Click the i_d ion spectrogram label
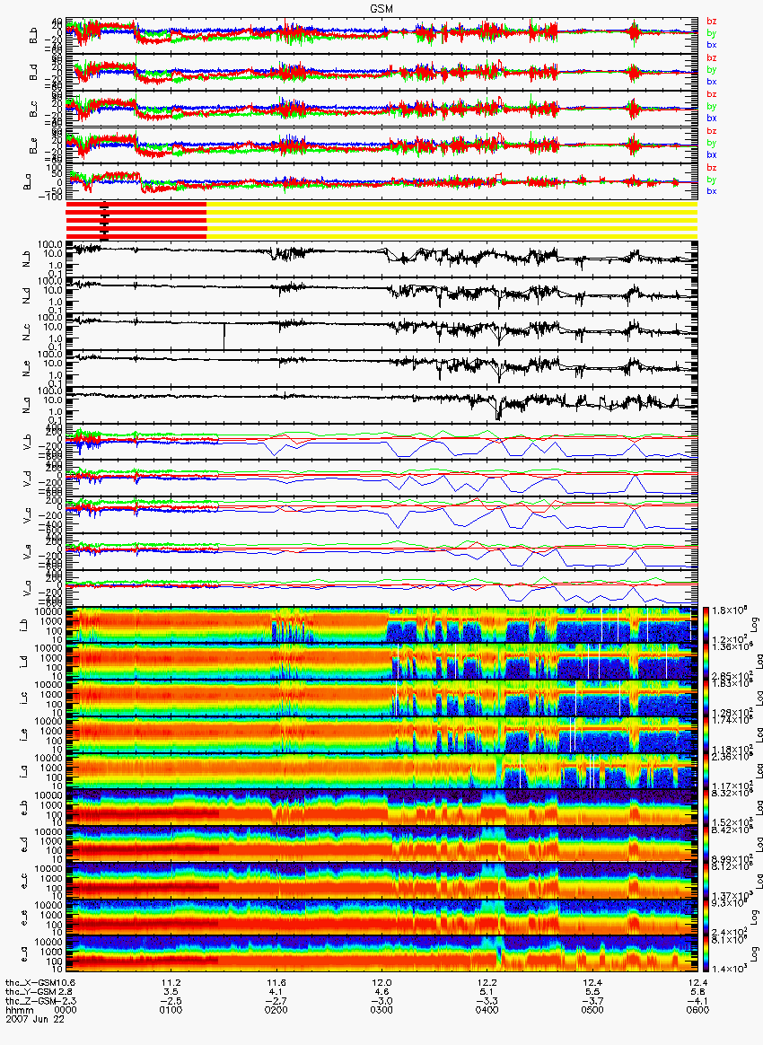This screenshot has height=1045, width=763. 22,662
